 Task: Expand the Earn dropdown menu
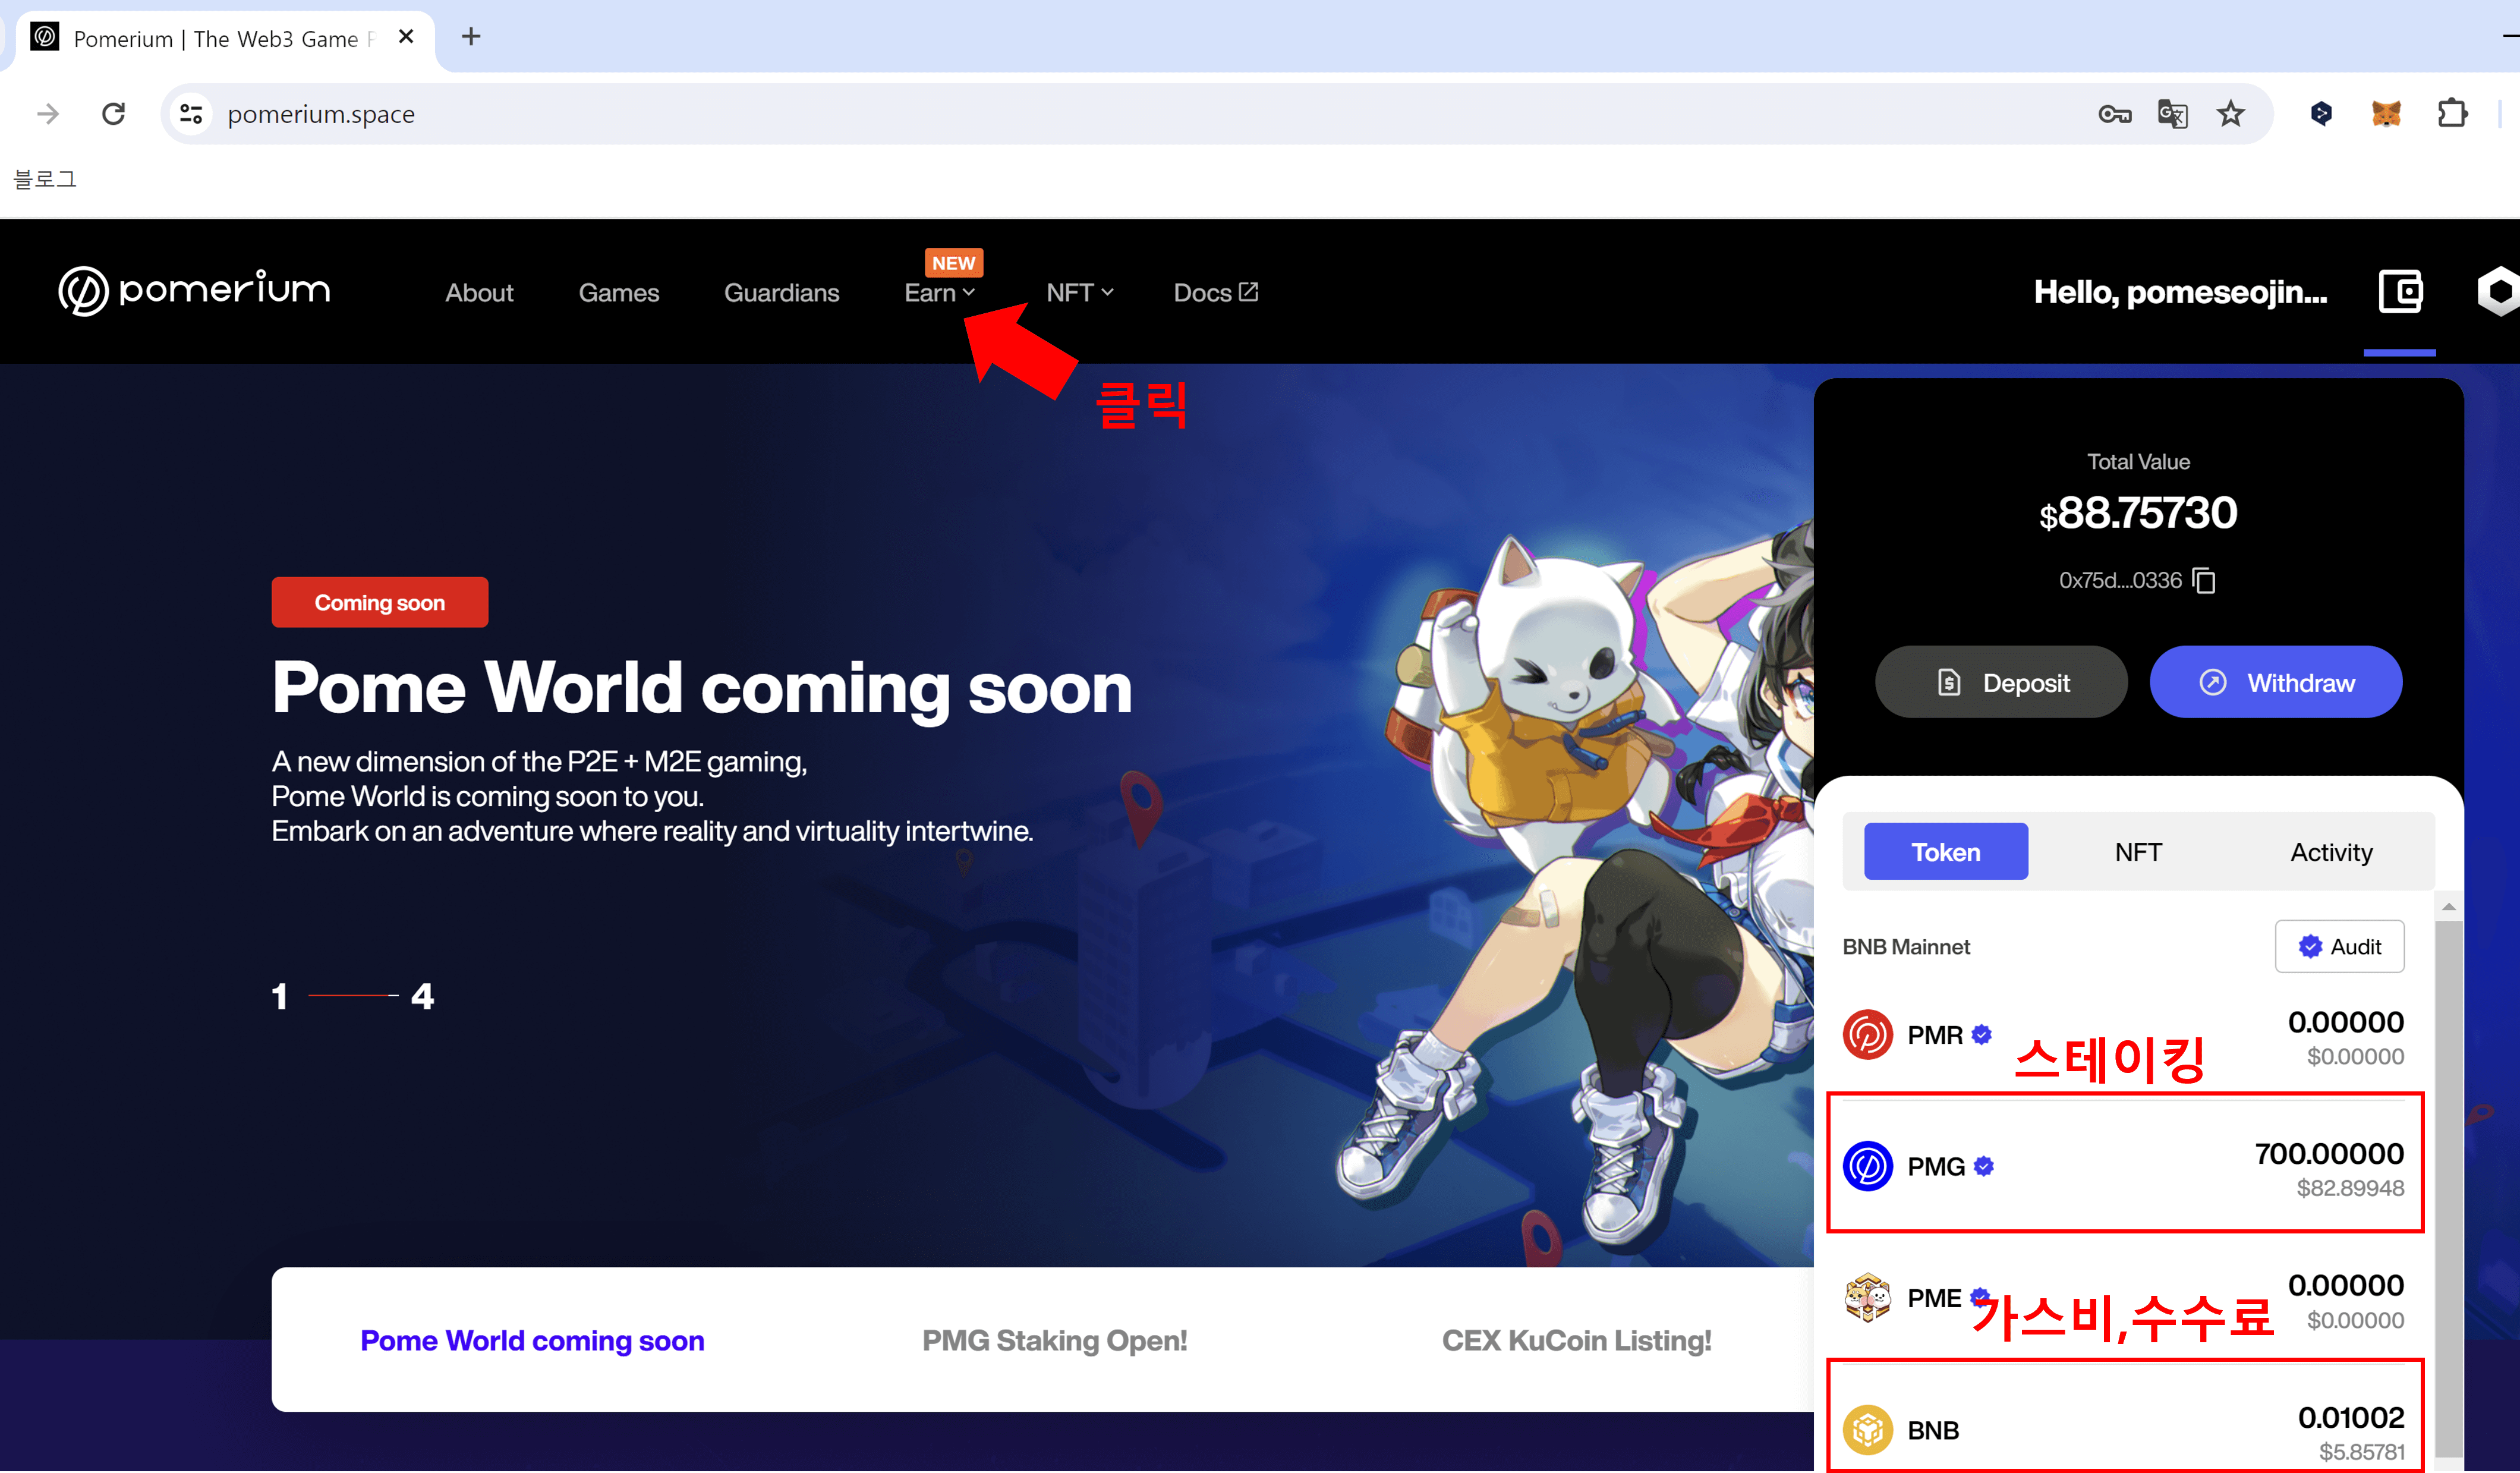coord(938,293)
